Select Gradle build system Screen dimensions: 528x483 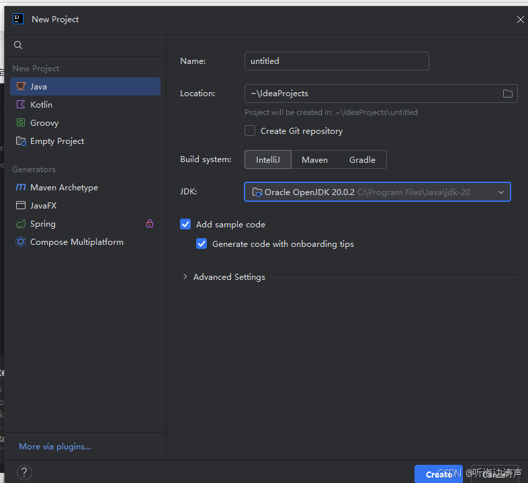click(362, 159)
